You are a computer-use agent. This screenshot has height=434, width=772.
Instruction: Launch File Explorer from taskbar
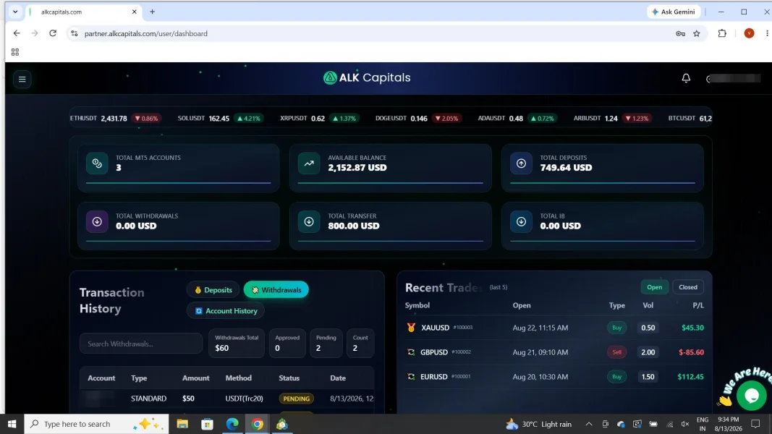[182, 424]
